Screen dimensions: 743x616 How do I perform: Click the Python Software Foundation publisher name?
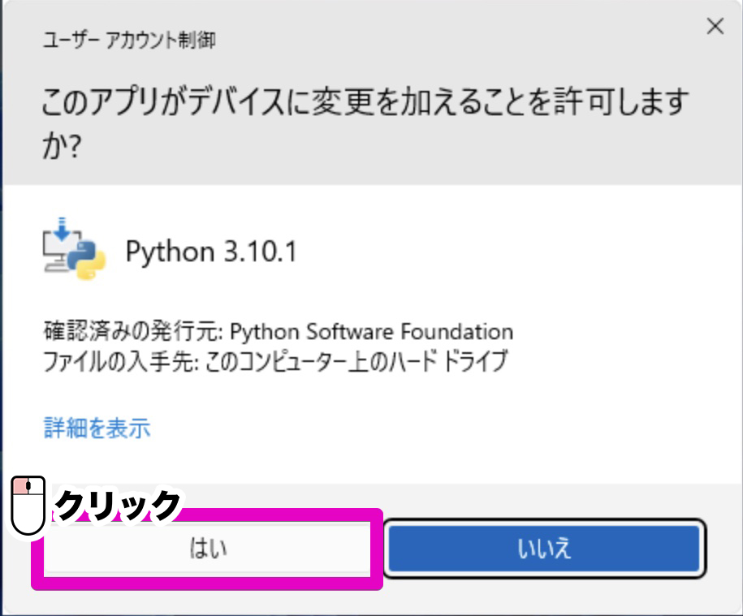372,332
